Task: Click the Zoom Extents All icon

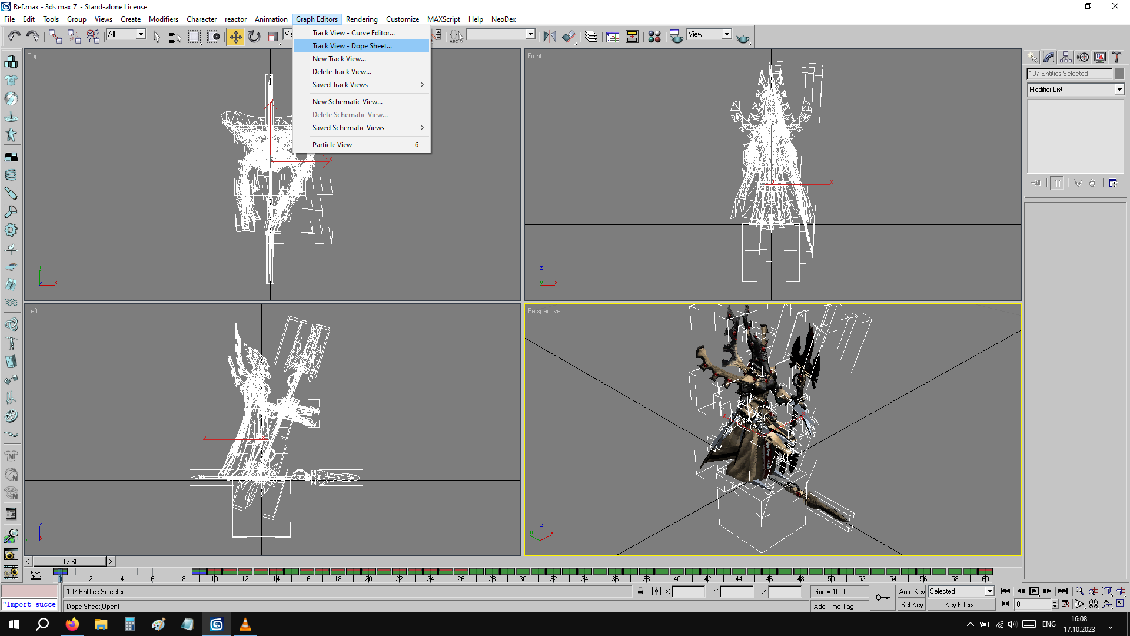Action: [1121, 591]
